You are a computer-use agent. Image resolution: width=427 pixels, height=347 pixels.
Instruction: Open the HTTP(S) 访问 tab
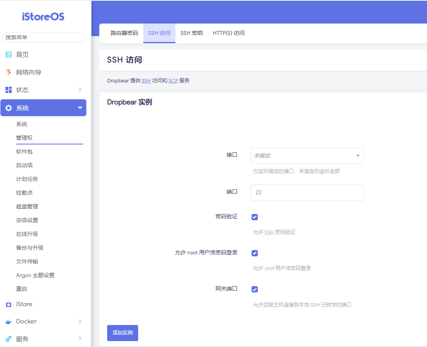click(x=228, y=33)
